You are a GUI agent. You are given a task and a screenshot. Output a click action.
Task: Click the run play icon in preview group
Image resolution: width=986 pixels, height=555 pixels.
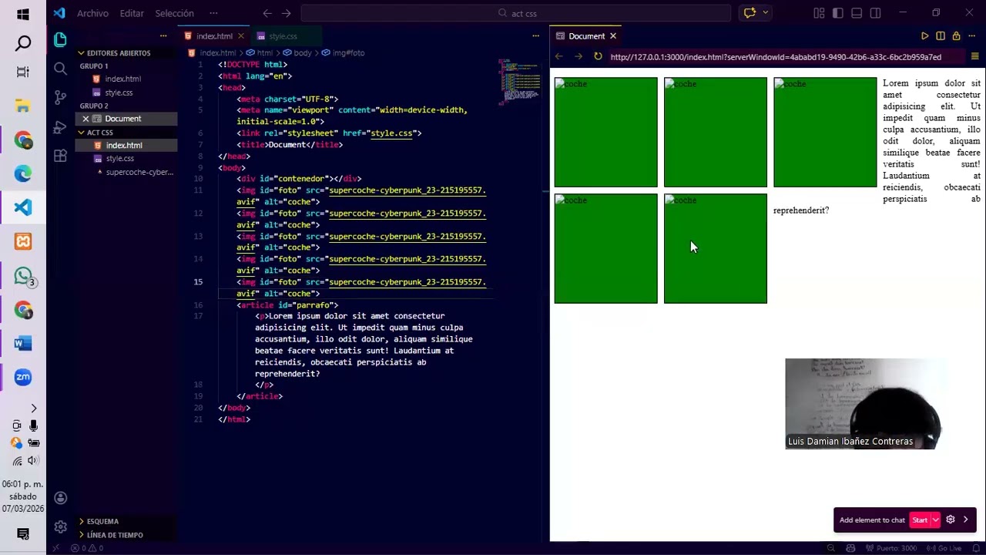(x=924, y=36)
